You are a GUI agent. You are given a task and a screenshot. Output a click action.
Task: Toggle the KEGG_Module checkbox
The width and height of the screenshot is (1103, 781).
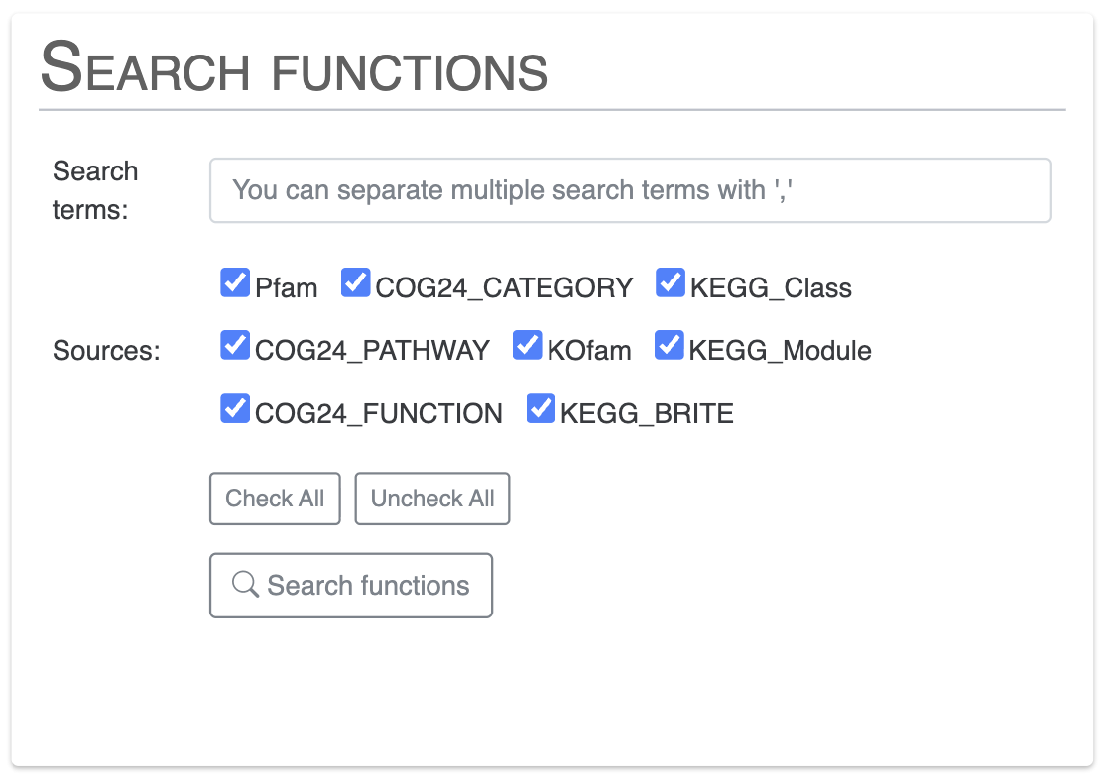pyautogui.click(x=669, y=345)
